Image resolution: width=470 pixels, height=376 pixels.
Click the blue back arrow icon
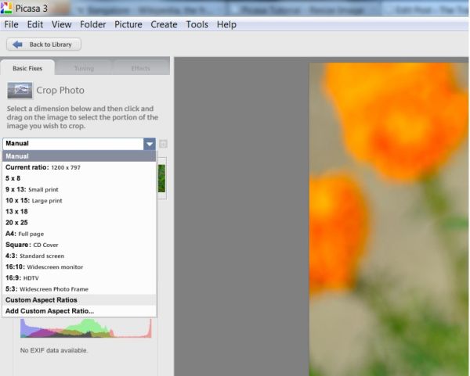click(17, 45)
